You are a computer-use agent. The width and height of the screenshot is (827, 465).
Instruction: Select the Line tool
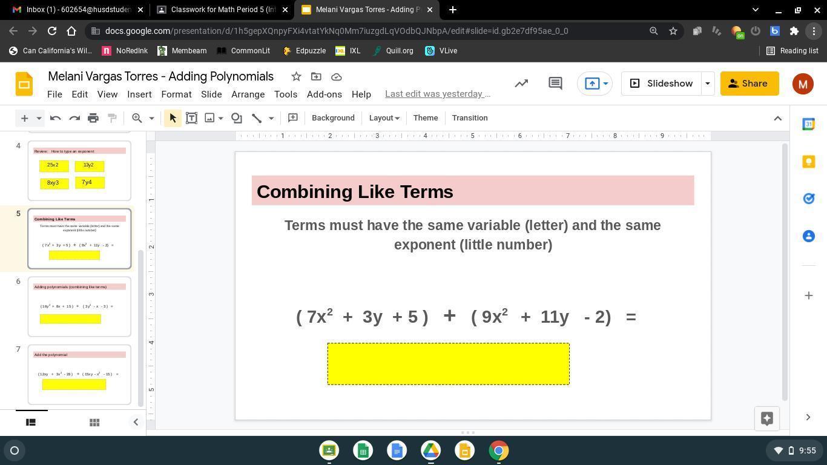(x=257, y=118)
